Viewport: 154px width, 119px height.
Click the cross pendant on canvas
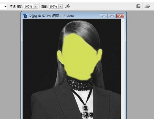(x=86, y=112)
